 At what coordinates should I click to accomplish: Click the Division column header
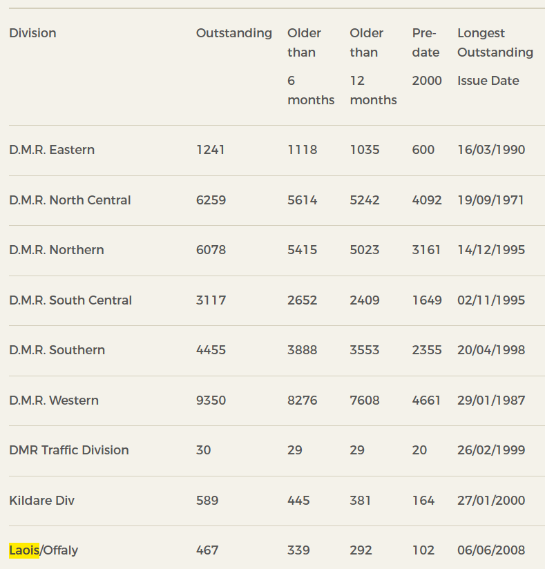(32, 33)
